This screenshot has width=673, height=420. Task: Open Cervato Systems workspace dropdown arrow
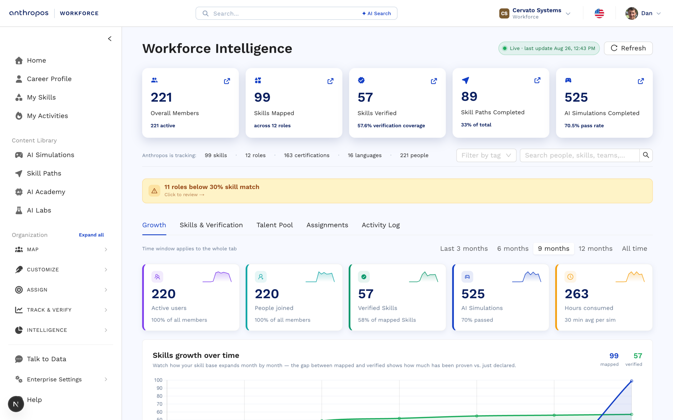pyautogui.click(x=568, y=14)
